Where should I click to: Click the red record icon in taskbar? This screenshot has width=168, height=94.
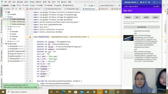click(x=124, y=92)
